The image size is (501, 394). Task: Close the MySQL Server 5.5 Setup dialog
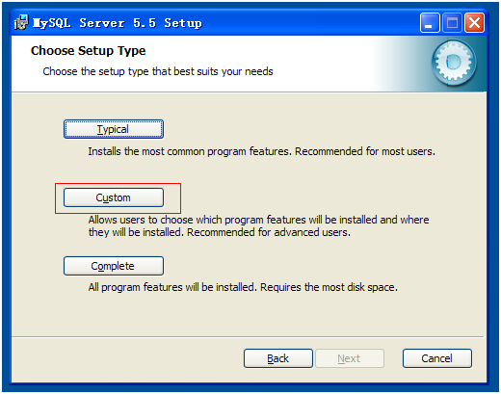click(x=474, y=23)
